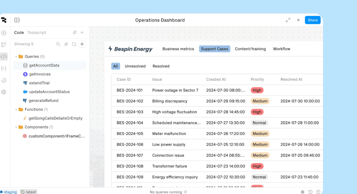The height and width of the screenshot is (194, 357).
Task: Click the filter sliders icon in Code panel
Action: [x=66, y=44]
